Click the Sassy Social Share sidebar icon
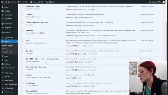 [x=2, y=84]
